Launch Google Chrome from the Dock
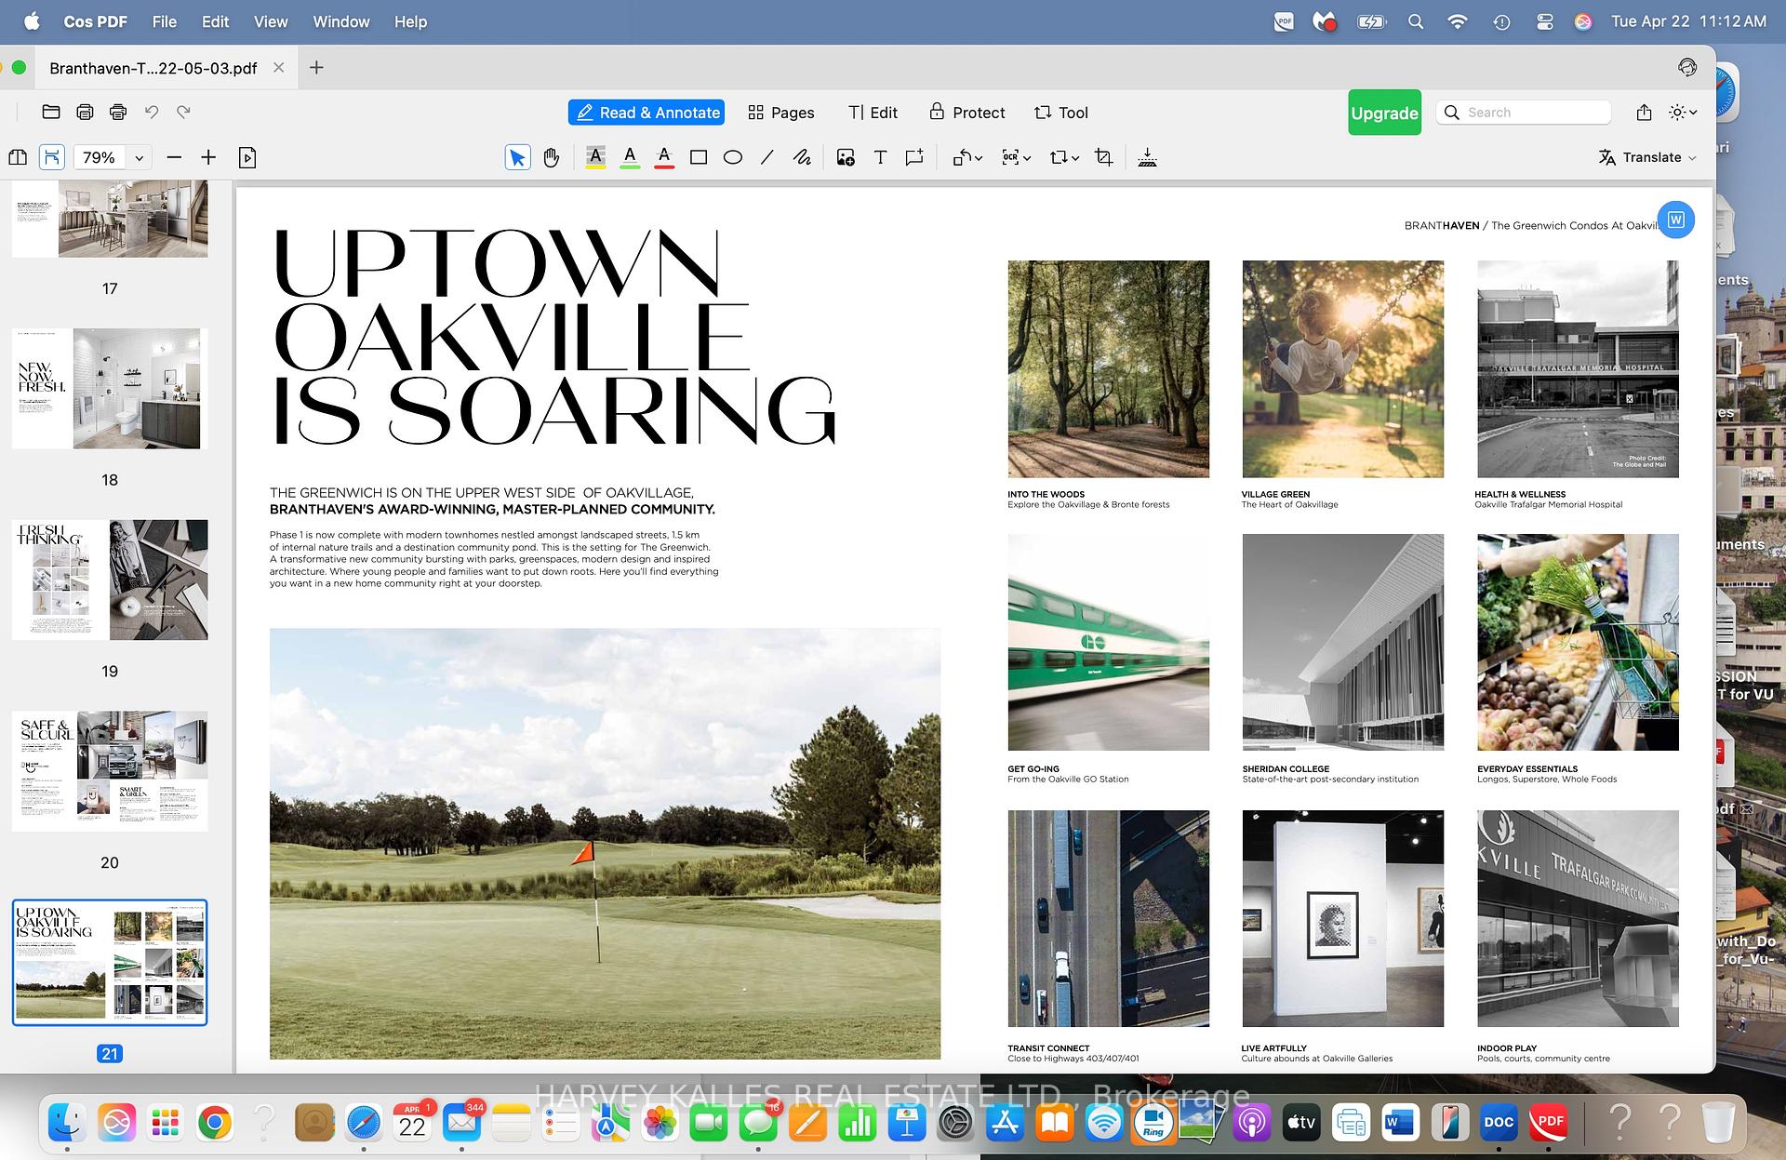The height and width of the screenshot is (1160, 1786). (215, 1123)
